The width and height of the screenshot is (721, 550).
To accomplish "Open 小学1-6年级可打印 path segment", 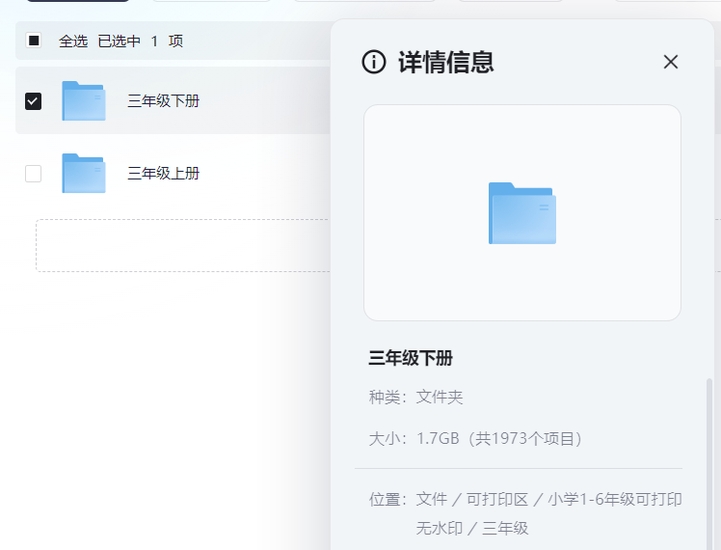I will click(614, 499).
